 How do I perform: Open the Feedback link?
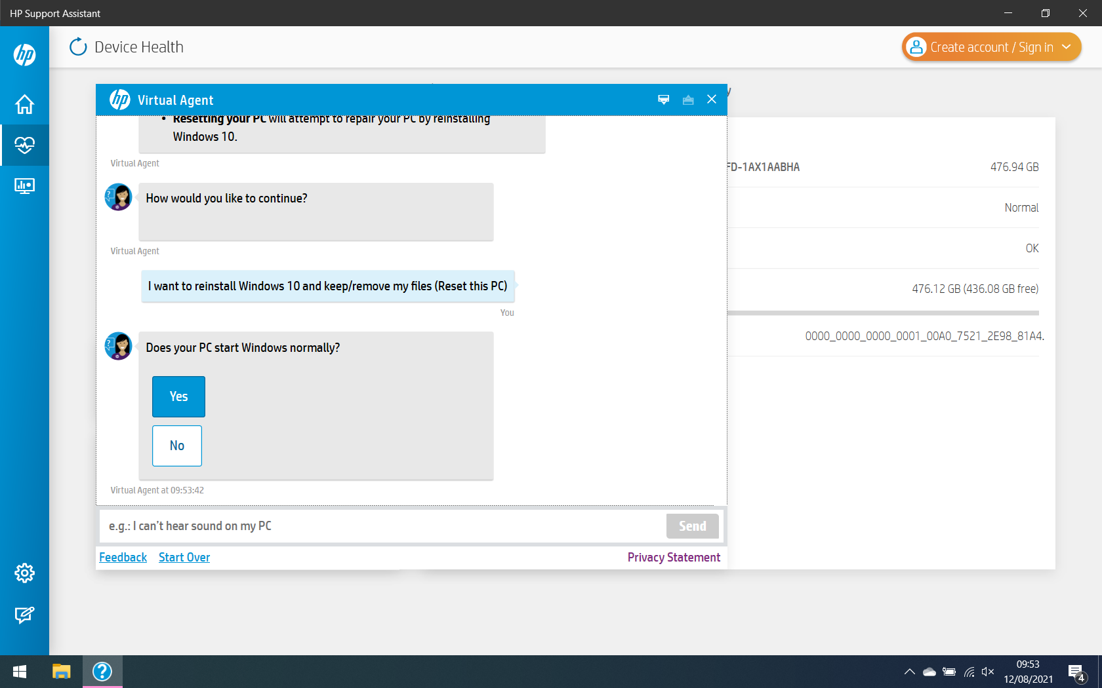(123, 558)
